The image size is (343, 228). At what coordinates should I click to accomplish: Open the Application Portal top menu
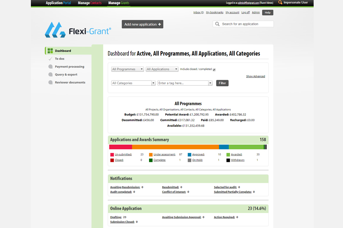(x=58, y=3)
